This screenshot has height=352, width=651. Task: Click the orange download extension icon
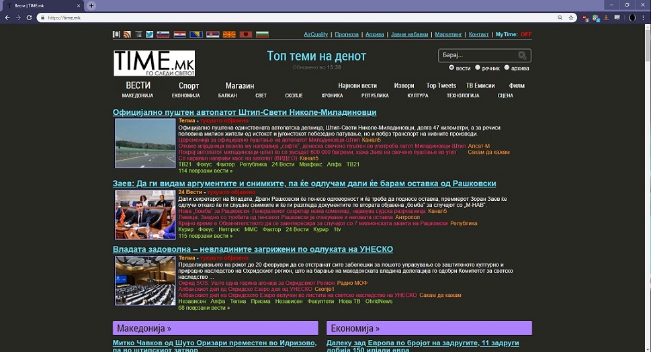(606, 18)
